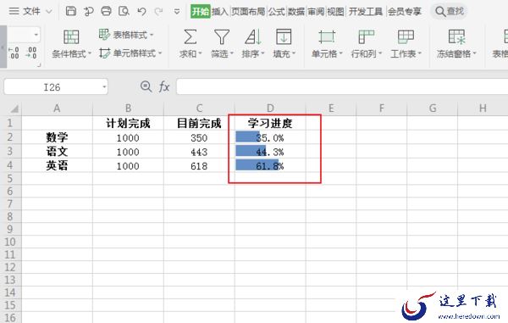508x323 pixels.
Task: Click the 单元格样式 cell style icon
Action: pos(104,53)
